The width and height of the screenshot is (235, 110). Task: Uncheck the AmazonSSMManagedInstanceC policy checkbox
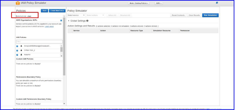[x=17, y=46]
